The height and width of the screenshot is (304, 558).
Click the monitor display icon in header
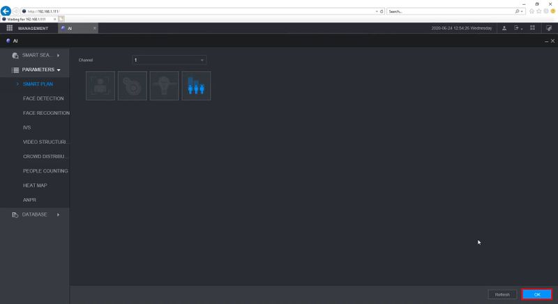click(x=549, y=28)
